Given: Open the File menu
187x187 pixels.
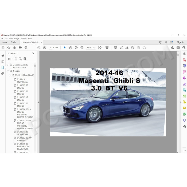Looking at the screenshot, I should click(x=2, y=38).
